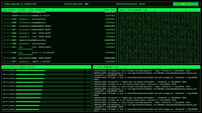Select the python3 --thread-29 log line
The height and width of the screenshot is (113, 202).
pyautogui.click(x=140, y=82)
